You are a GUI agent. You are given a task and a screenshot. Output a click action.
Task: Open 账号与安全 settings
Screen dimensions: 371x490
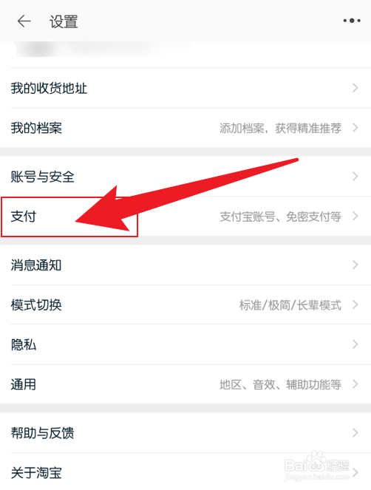pos(185,177)
